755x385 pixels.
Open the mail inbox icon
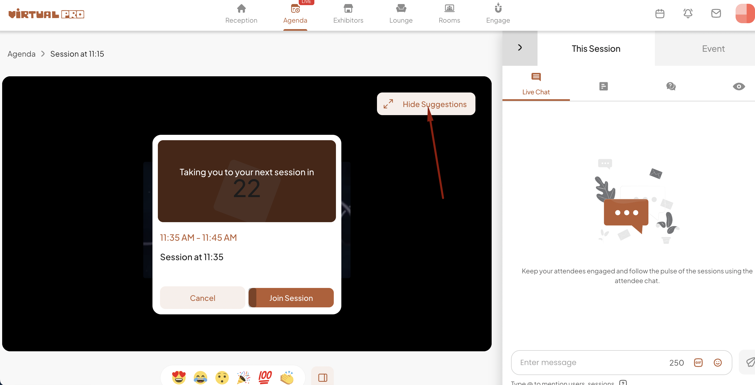coord(716,13)
